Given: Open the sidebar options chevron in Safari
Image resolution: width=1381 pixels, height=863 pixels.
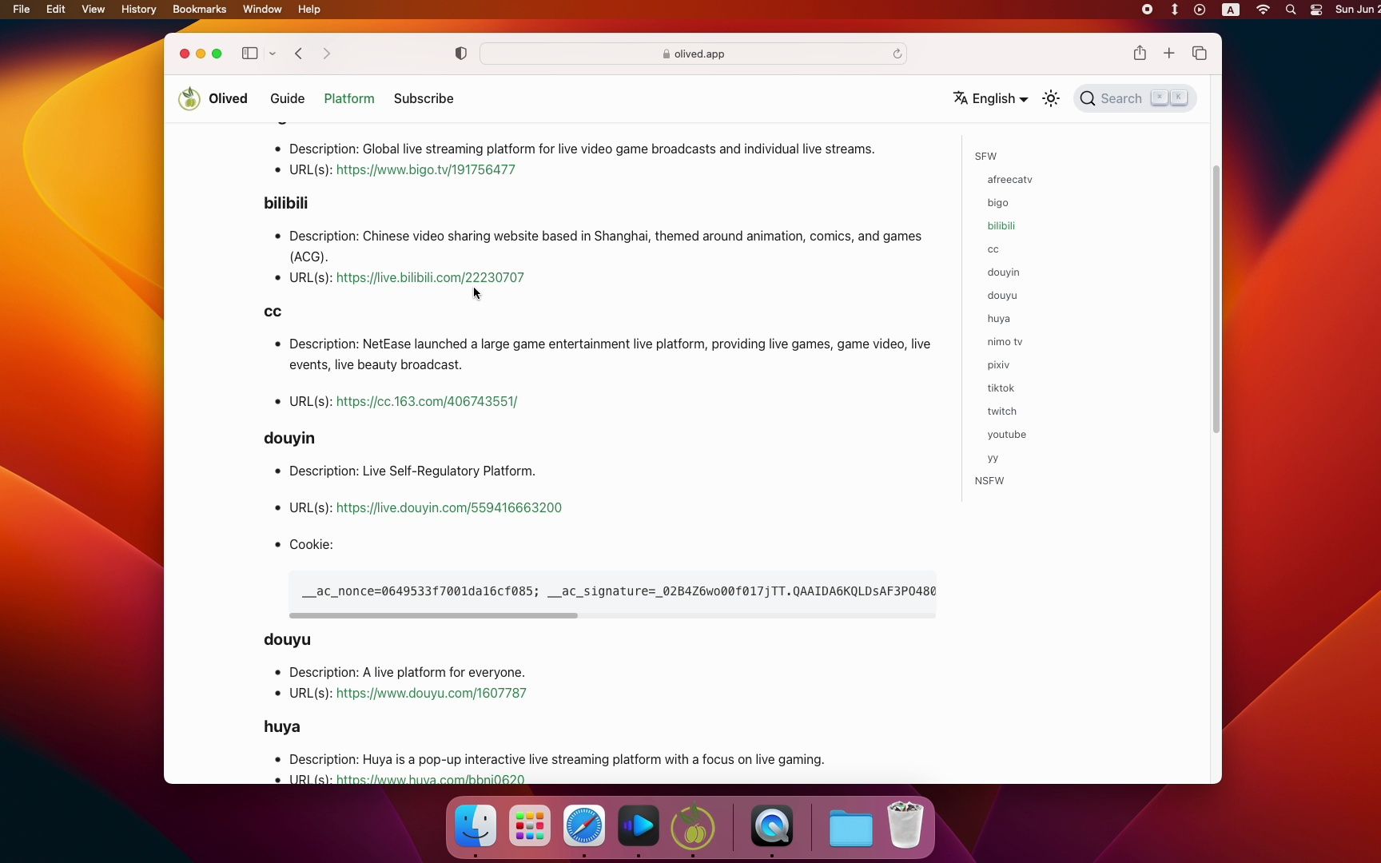Looking at the screenshot, I should click(x=273, y=54).
